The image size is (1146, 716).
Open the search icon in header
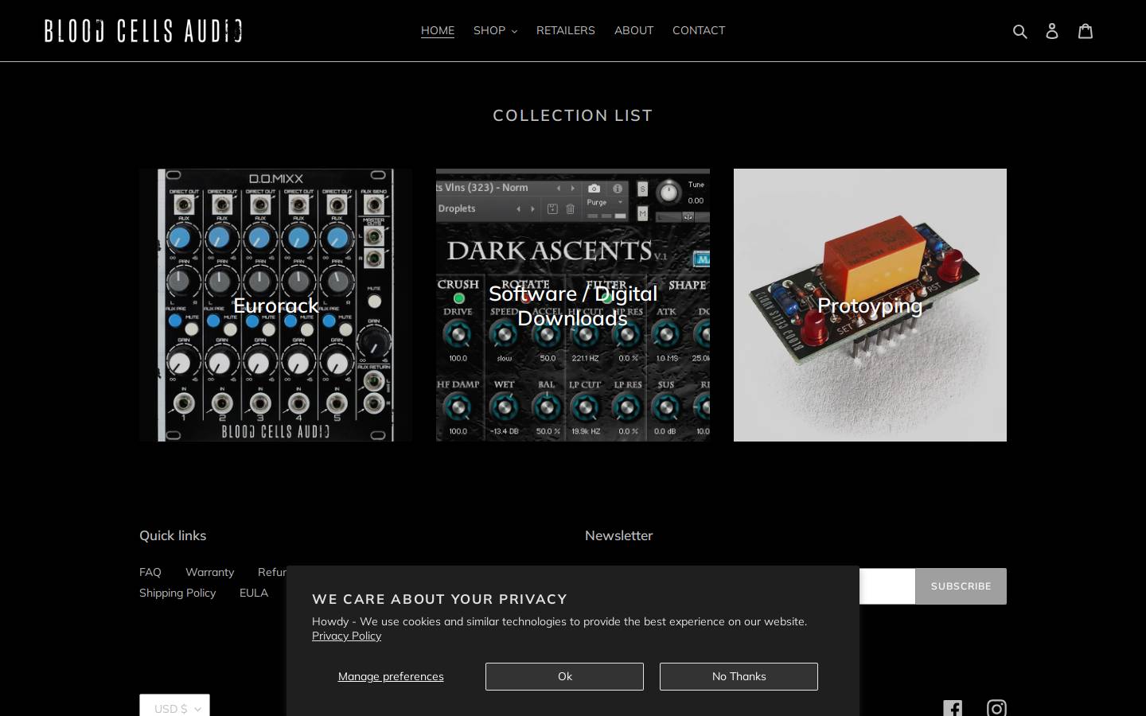point(1019,31)
